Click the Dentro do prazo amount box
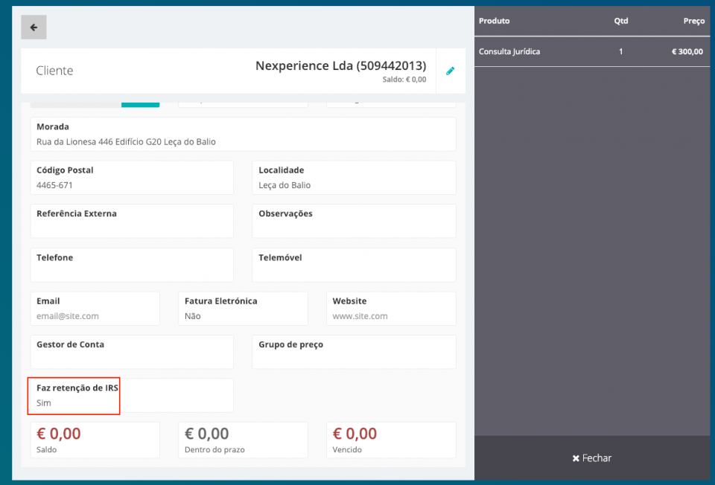Viewport: 715px width, 485px height. coord(243,440)
